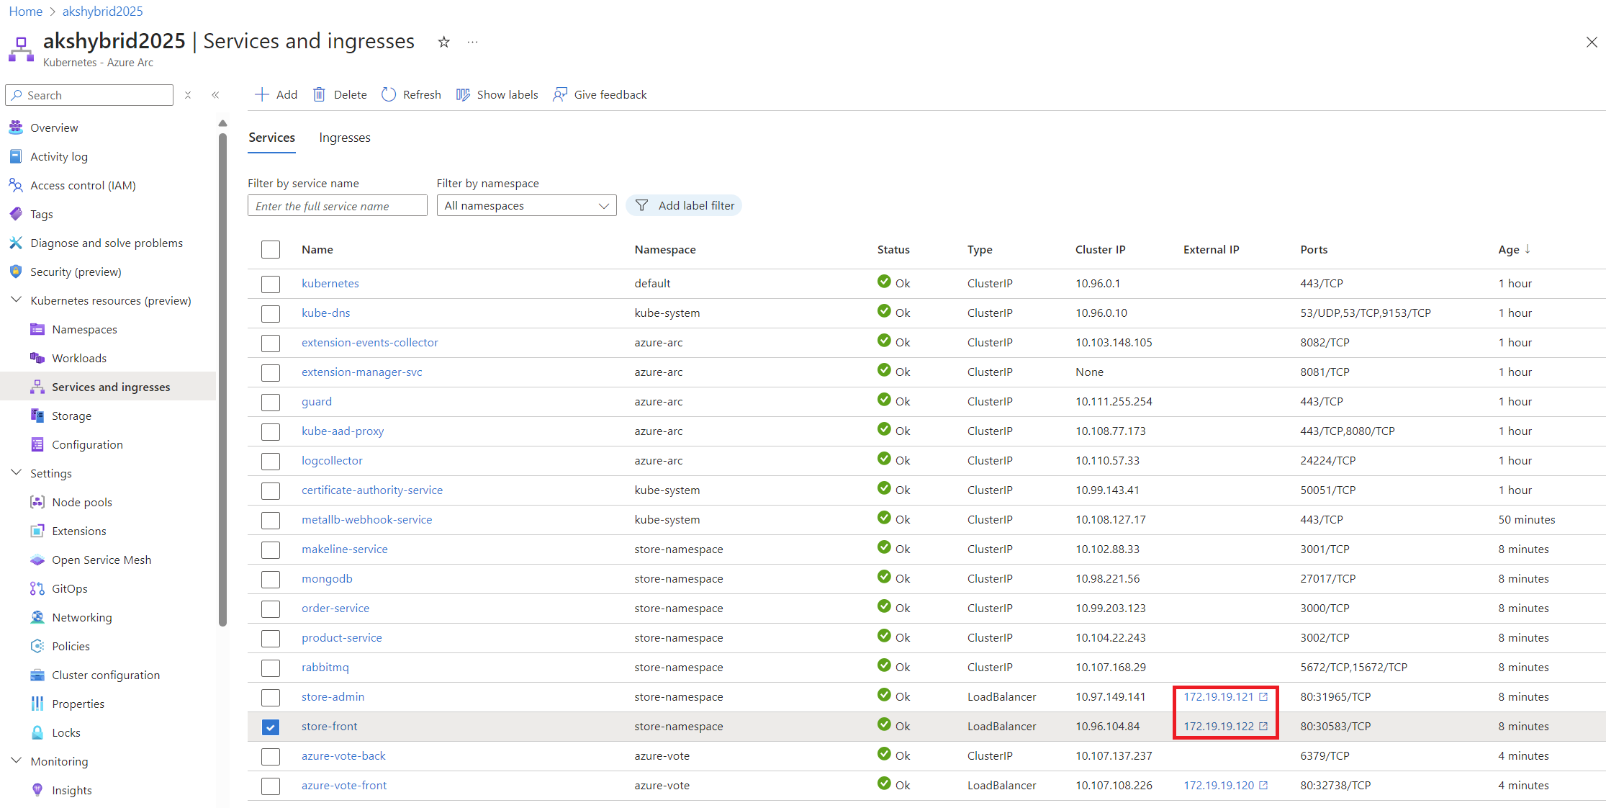This screenshot has width=1606, height=808.
Task: Click the Add label filter button
Action: (684, 205)
